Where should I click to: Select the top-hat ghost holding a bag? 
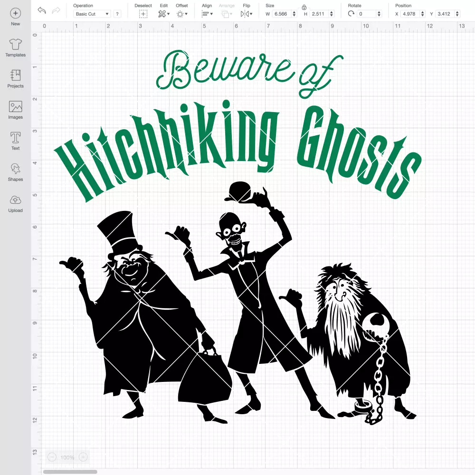145,316
